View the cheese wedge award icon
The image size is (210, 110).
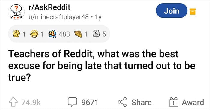coord(78,34)
